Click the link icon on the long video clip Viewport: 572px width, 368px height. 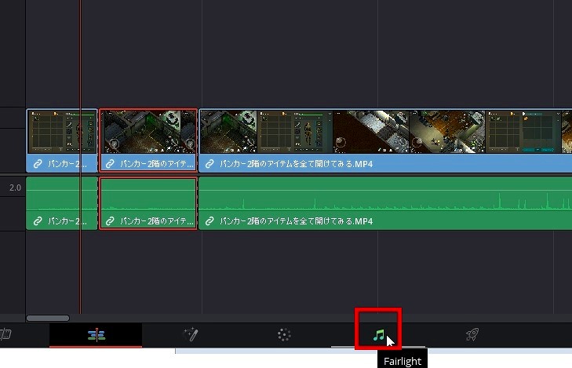click(210, 165)
